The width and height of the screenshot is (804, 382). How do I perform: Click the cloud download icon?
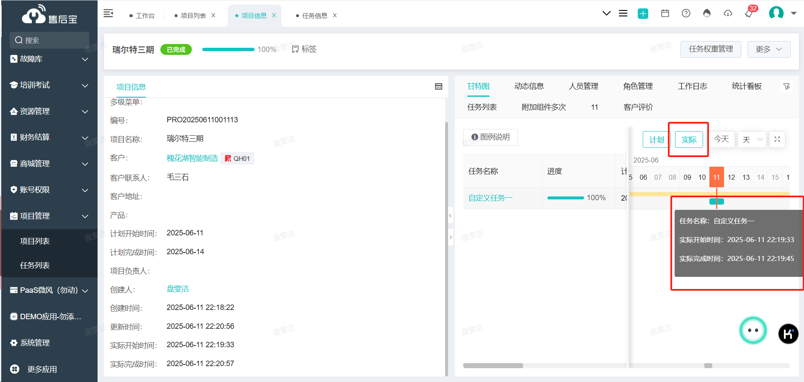(x=728, y=13)
